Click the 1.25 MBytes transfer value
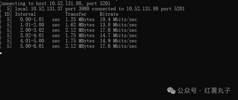This screenshot has height=100, width=238. [80, 19]
